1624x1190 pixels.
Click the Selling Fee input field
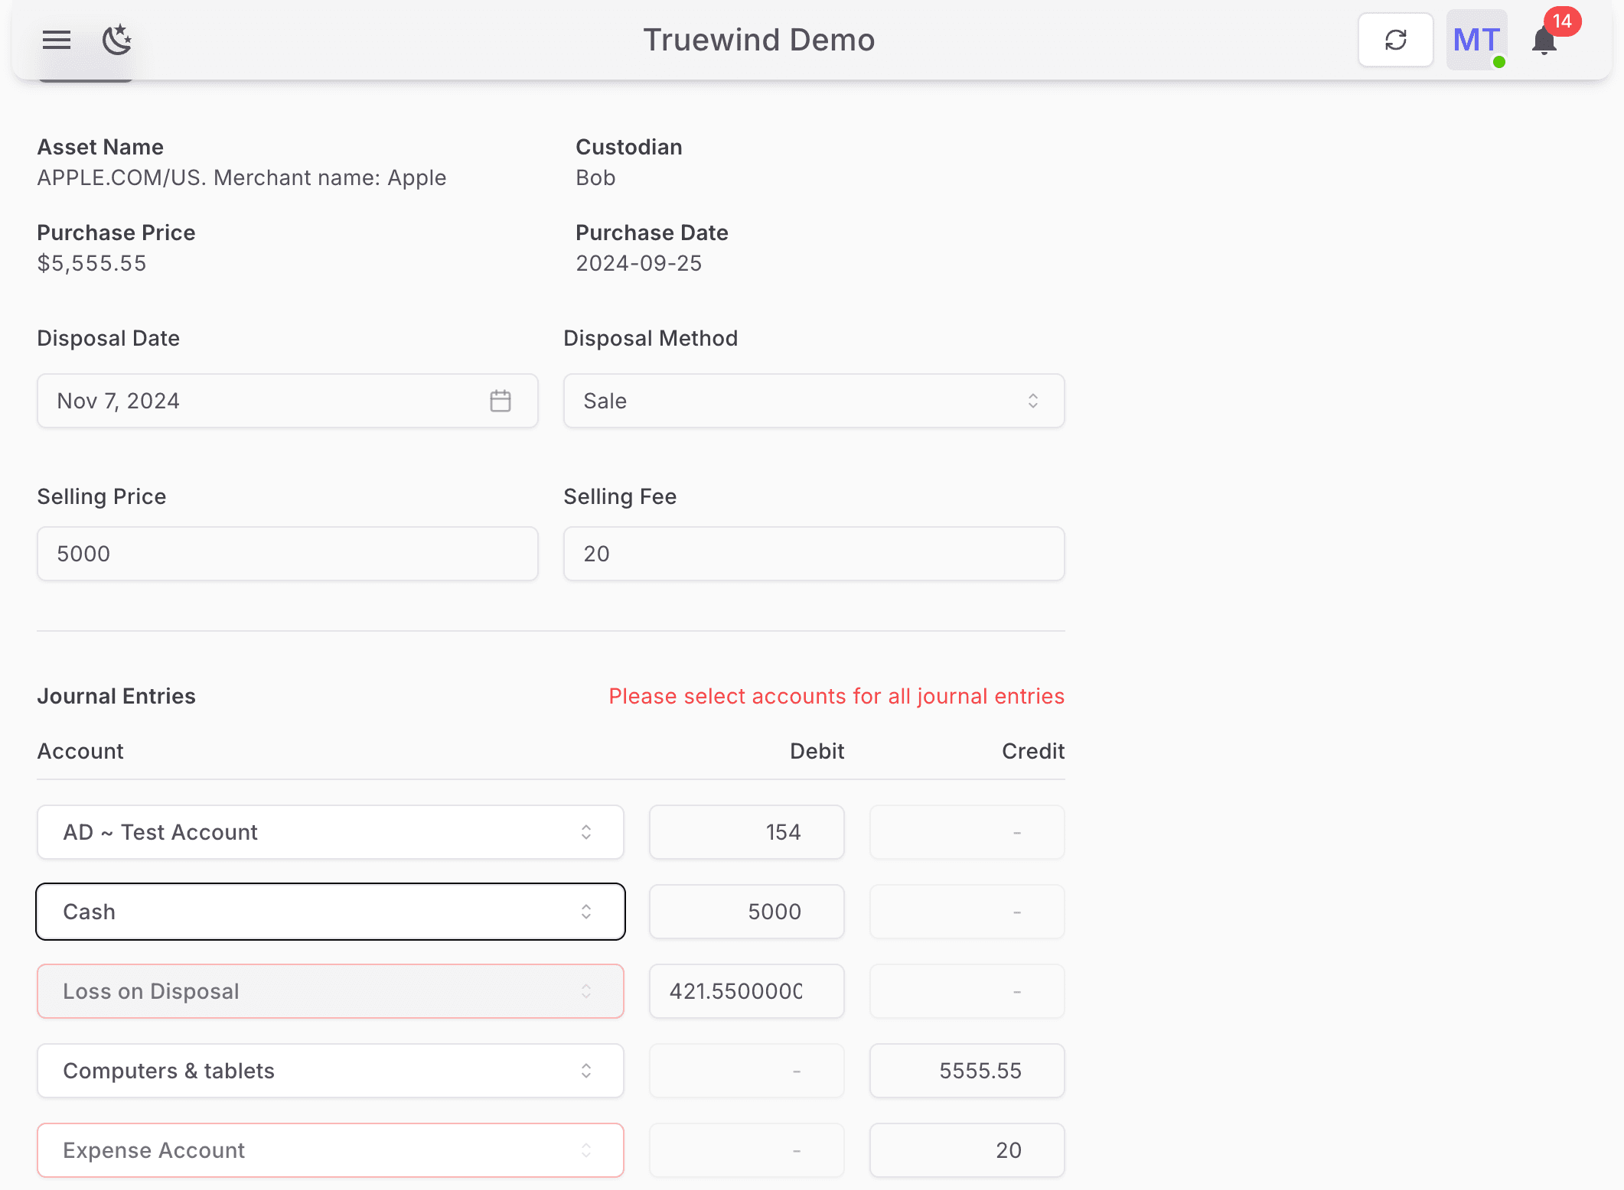814,554
